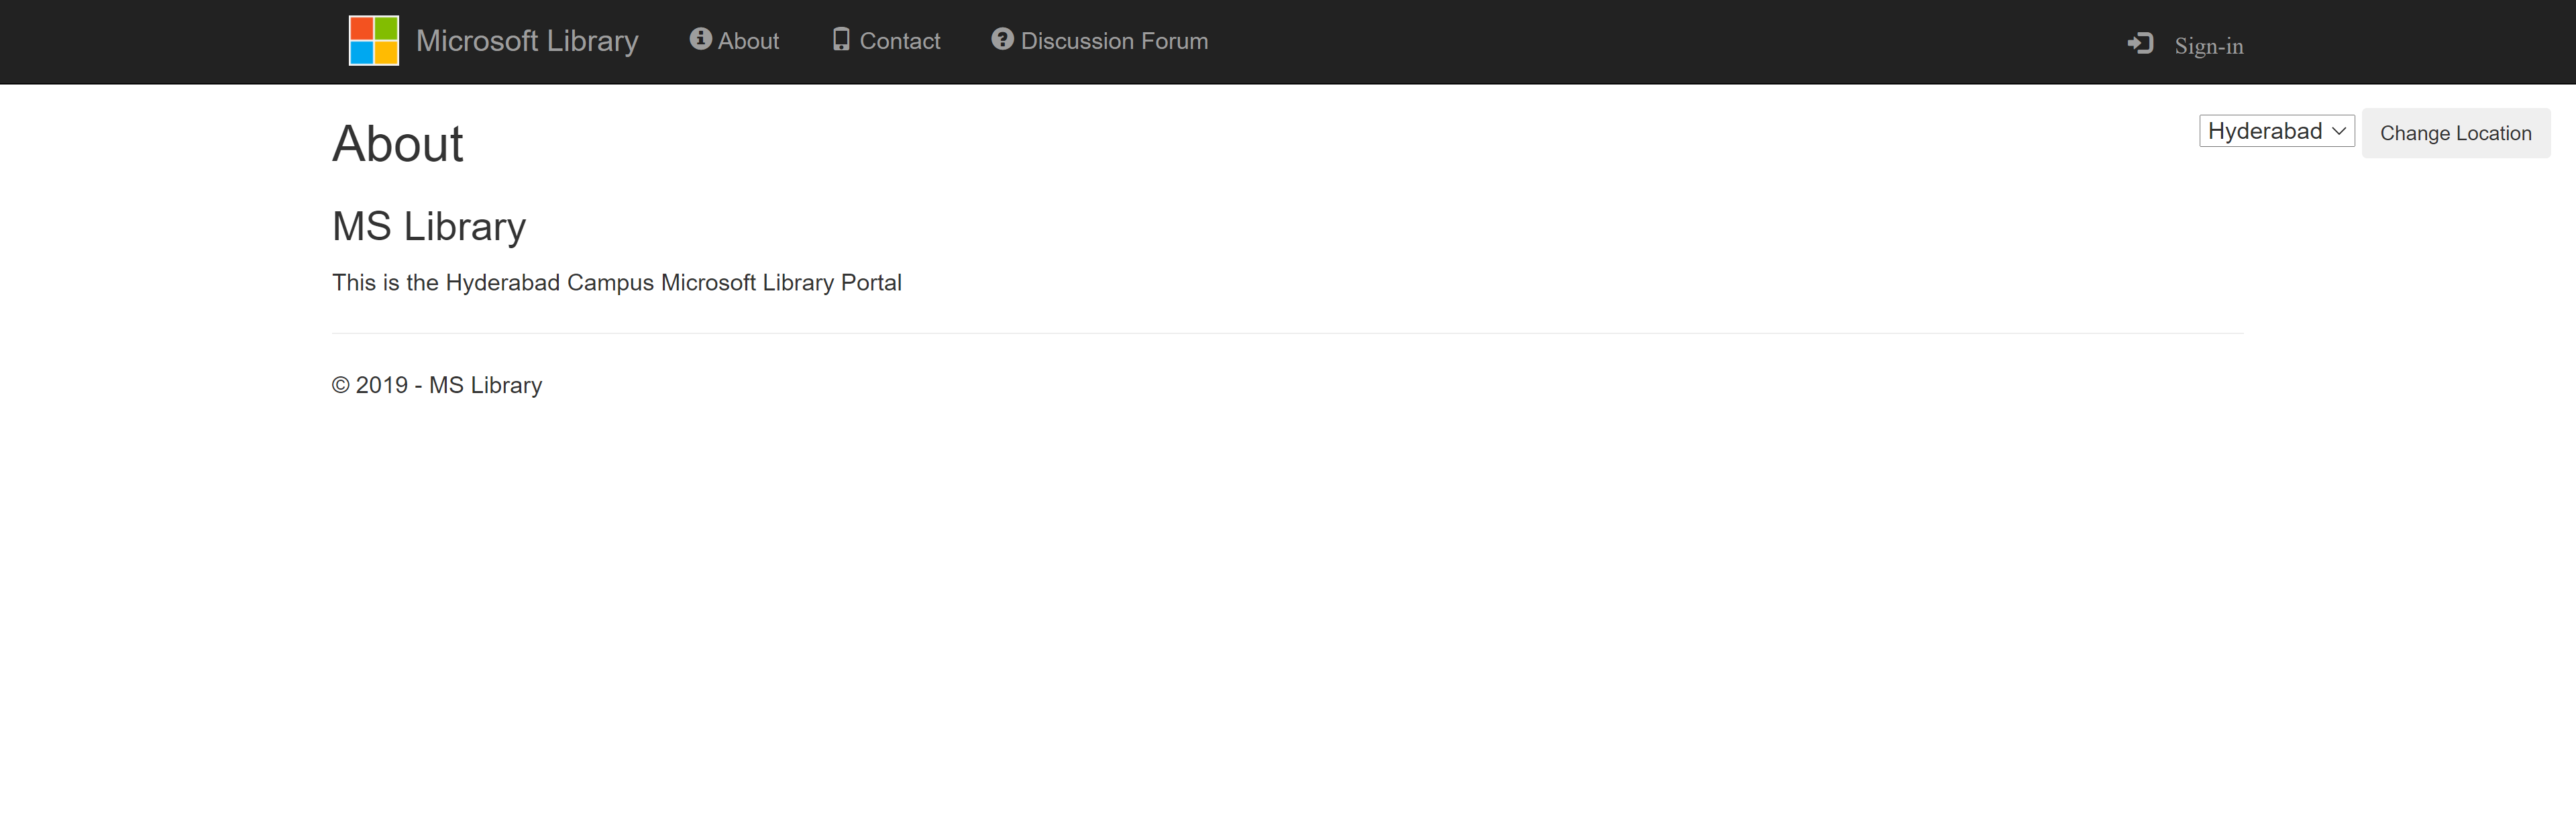
Task: Click the sign-in arrow icon
Action: [x=2140, y=44]
